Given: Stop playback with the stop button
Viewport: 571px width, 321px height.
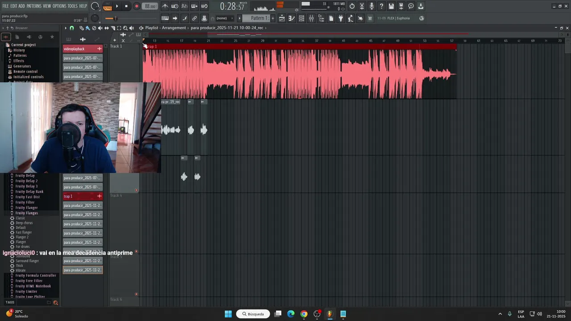Looking at the screenshot, I should coord(126,6).
